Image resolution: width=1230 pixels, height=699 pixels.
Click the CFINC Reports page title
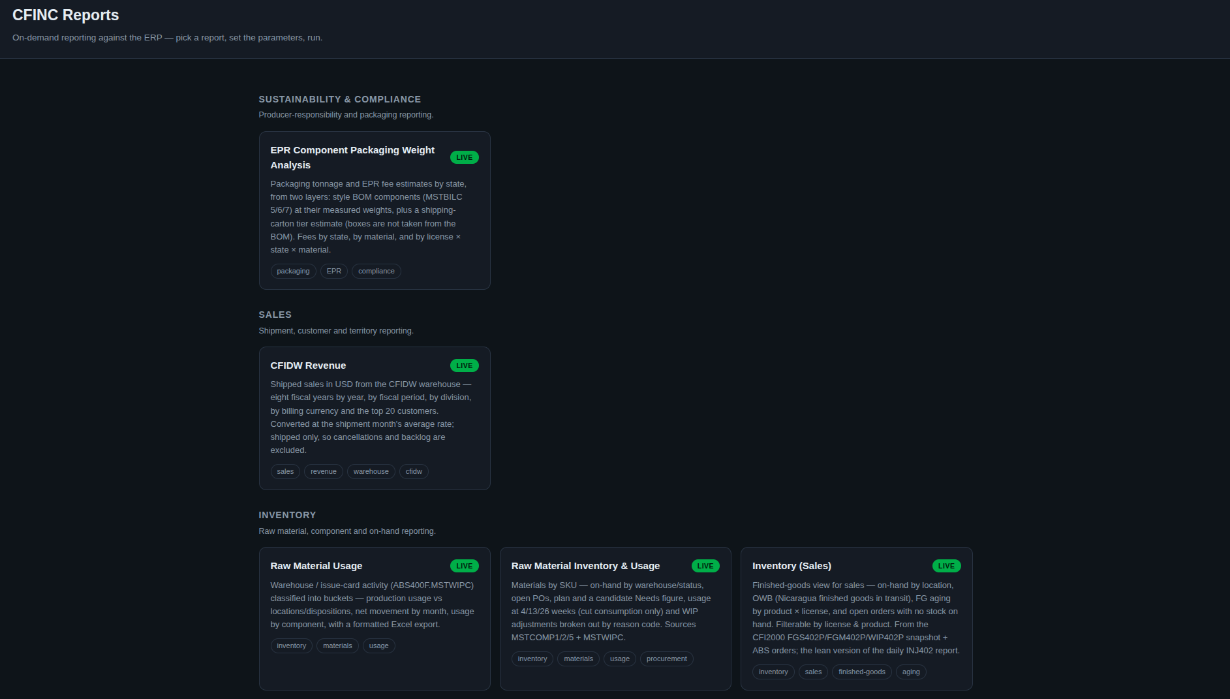click(x=66, y=15)
